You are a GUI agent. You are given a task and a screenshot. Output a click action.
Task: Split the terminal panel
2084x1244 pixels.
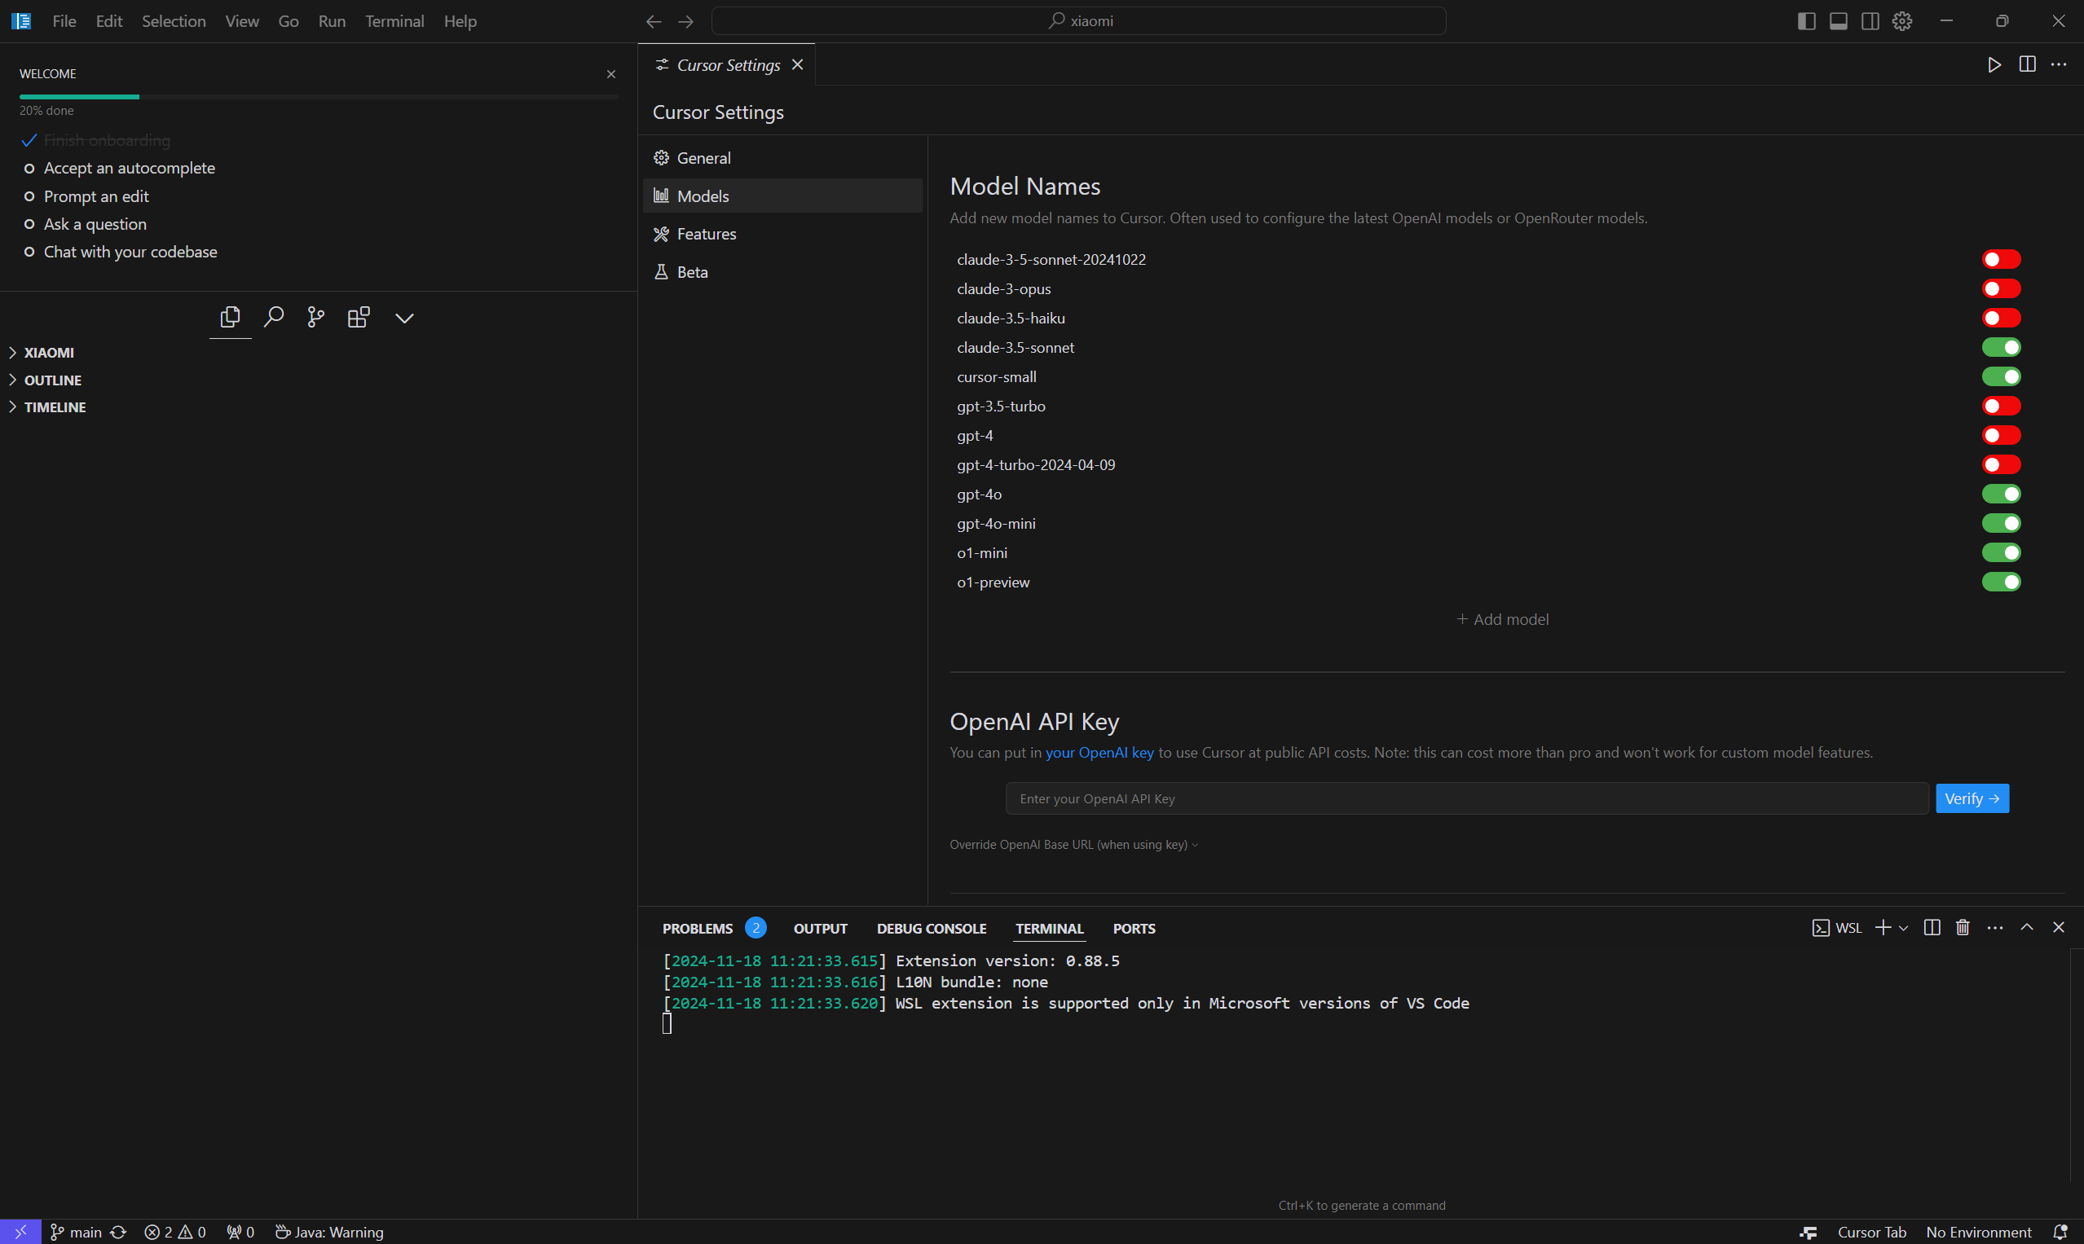pyautogui.click(x=1932, y=927)
